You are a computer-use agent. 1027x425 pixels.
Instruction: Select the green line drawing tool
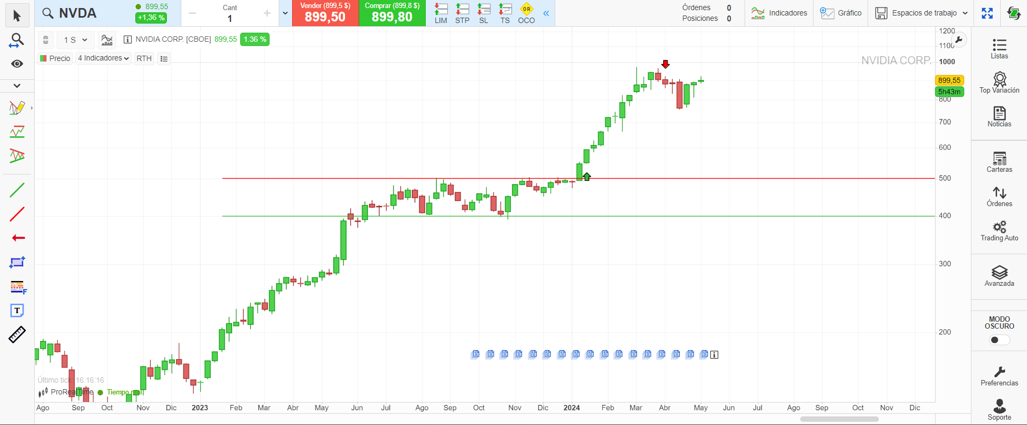coord(17,190)
